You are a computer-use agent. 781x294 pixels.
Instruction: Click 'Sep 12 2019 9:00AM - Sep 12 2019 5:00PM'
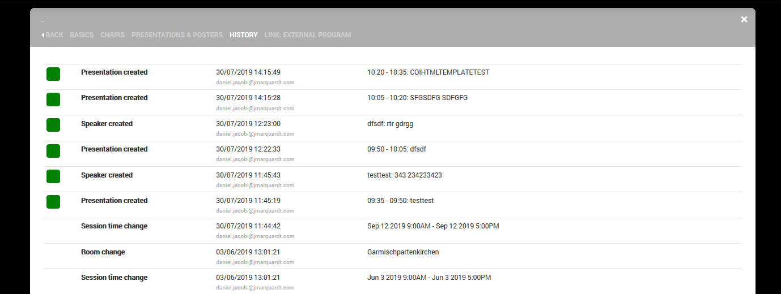[433, 226]
